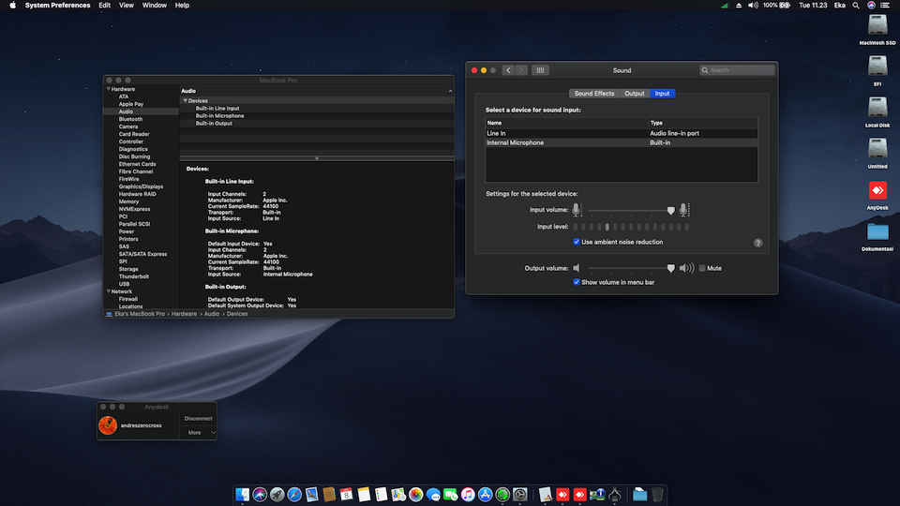Open App Store icon in Dock
900x506 pixels.
485,494
